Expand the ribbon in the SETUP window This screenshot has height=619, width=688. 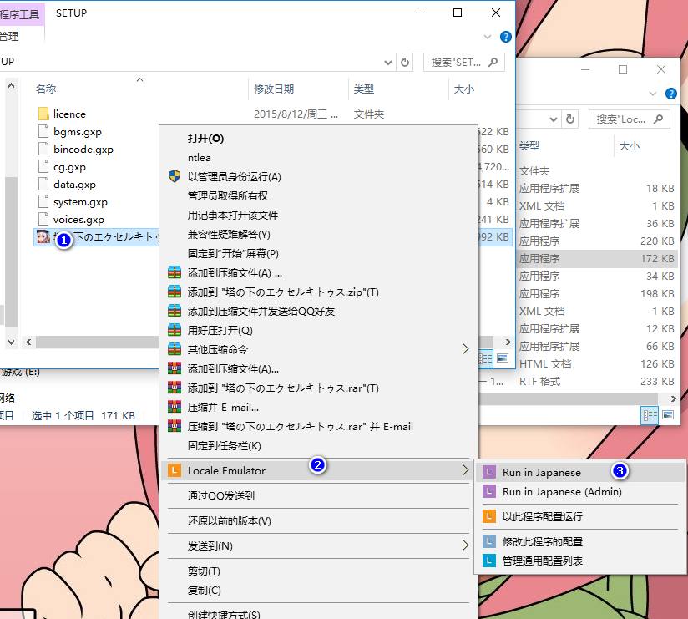click(x=487, y=37)
